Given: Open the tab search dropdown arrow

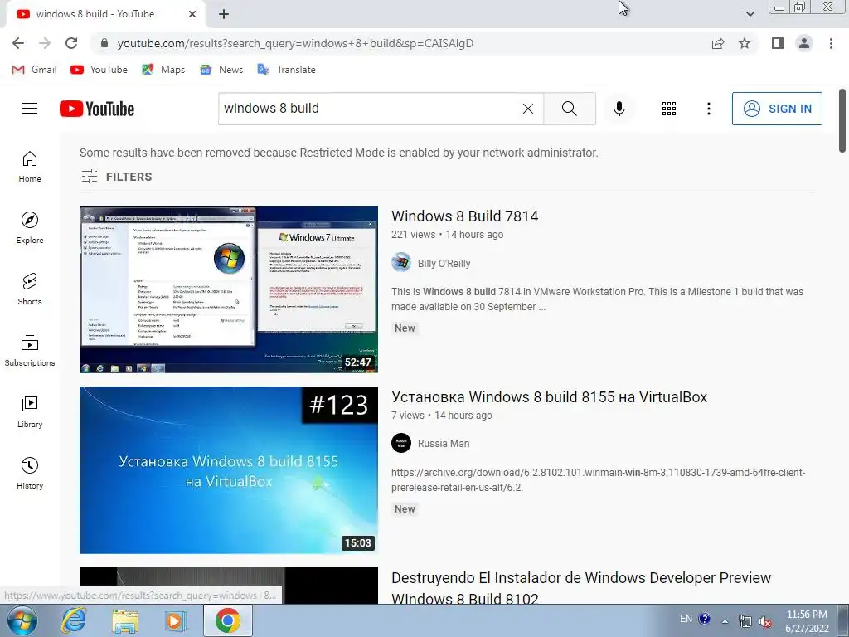Looking at the screenshot, I should [750, 13].
